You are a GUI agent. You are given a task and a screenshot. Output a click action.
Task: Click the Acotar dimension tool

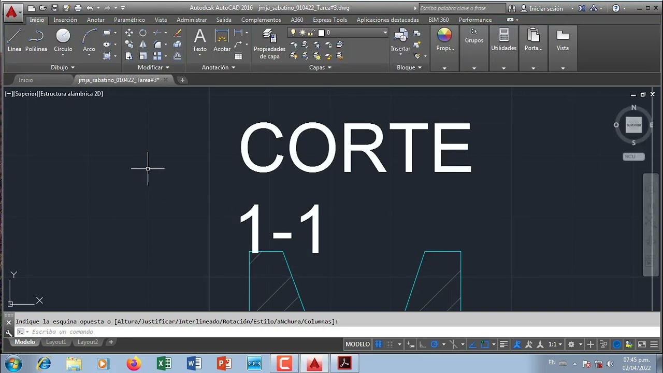[x=222, y=40]
